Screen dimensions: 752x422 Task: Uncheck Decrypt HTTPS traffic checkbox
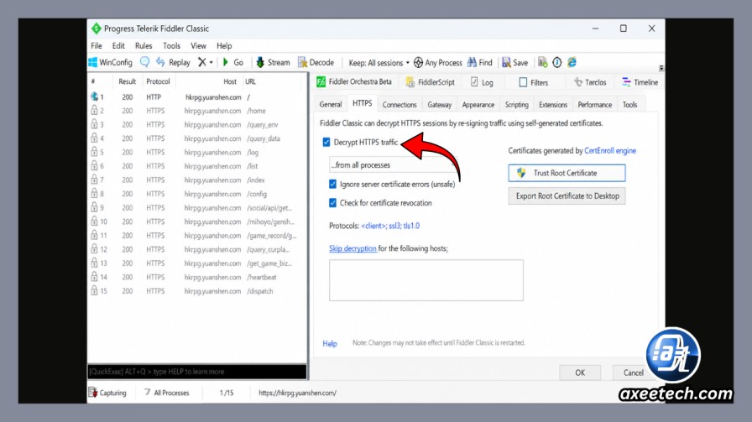point(326,142)
